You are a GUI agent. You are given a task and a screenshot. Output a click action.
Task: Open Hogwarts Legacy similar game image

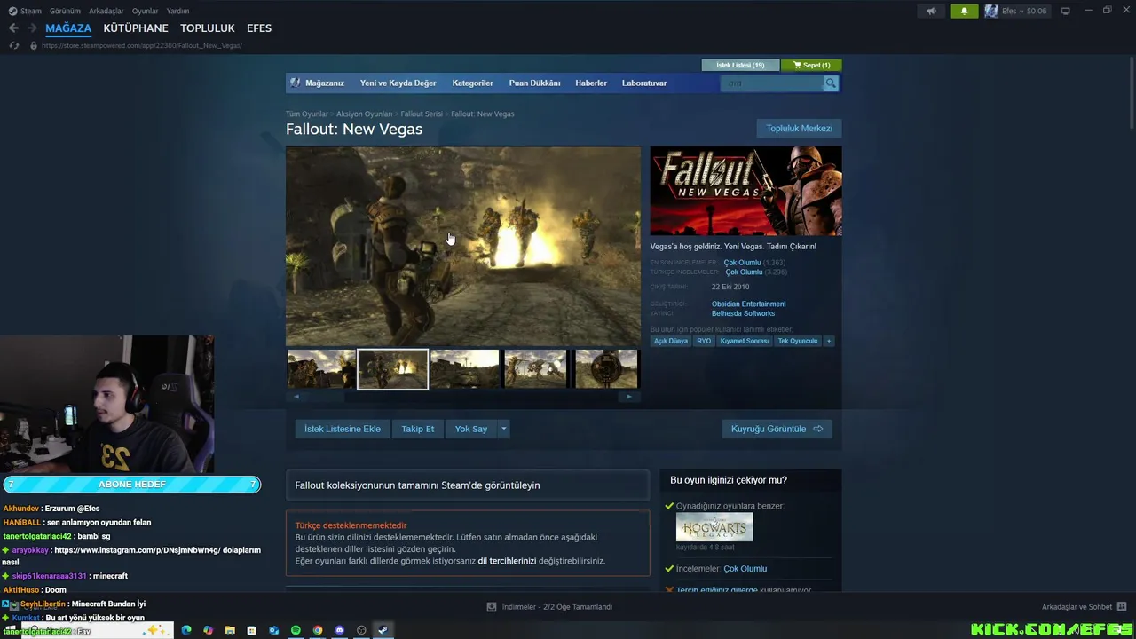pyautogui.click(x=714, y=527)
